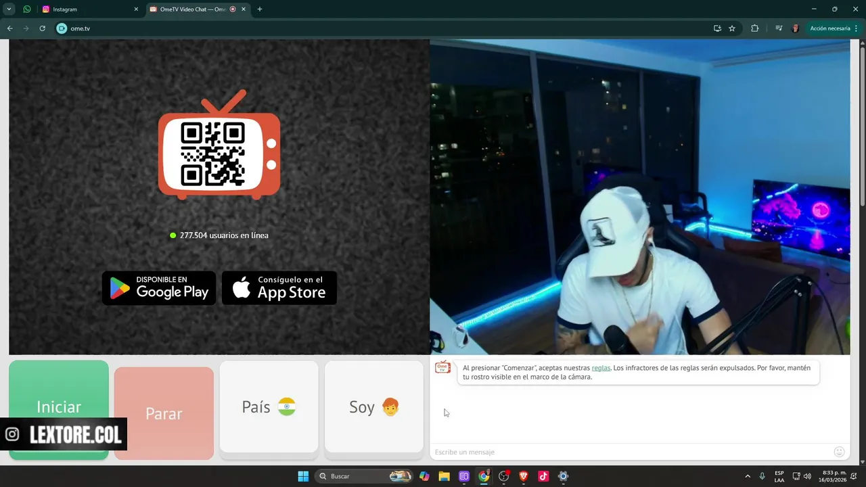This screenshot has width=866, height=487.
Task: Start chatting with the Iniciar button
Action: click(59, 410)
